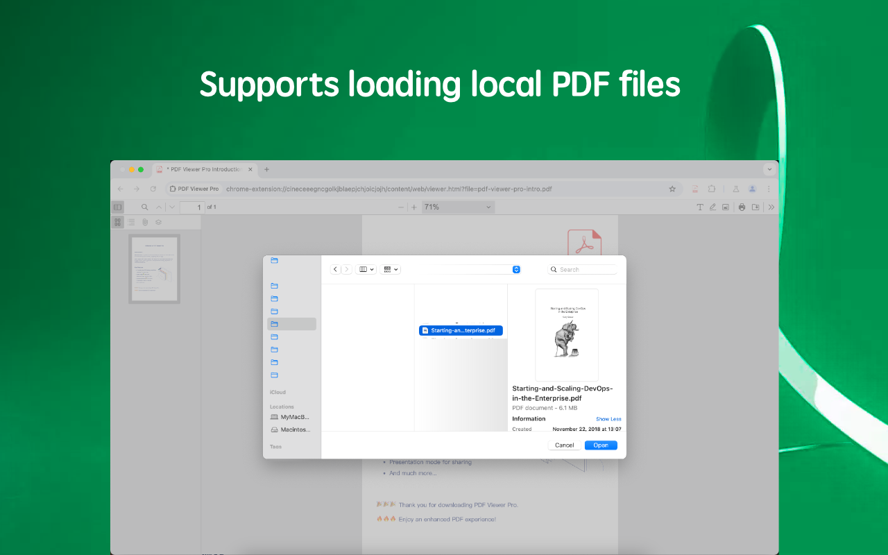This screenshot has width=888, height=555.
Task: Click the file dialog back chevron
Action: pyautogui.click(x=336, y=269)
